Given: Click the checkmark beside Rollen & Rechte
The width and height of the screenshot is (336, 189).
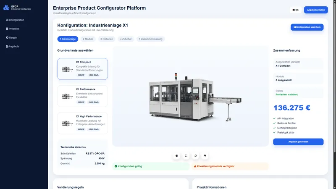Looking at the screenshot, I should point(275,123).
